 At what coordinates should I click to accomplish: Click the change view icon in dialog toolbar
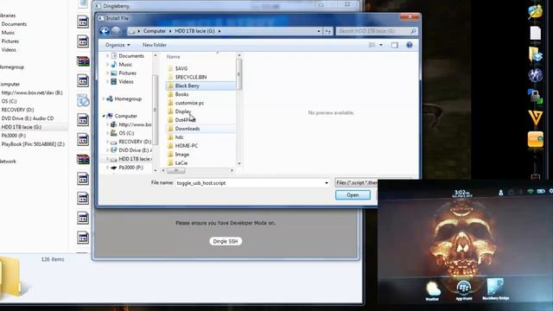(x=372, y=45)
